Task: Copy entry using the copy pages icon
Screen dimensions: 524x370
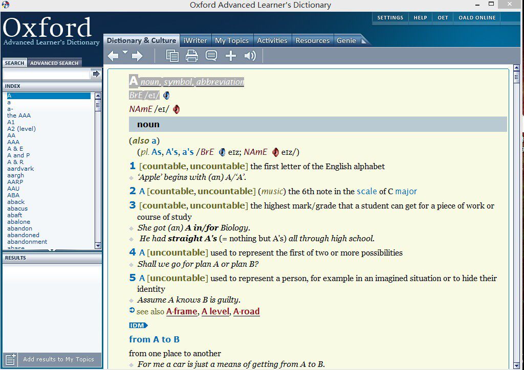Action: pos(172,56)
